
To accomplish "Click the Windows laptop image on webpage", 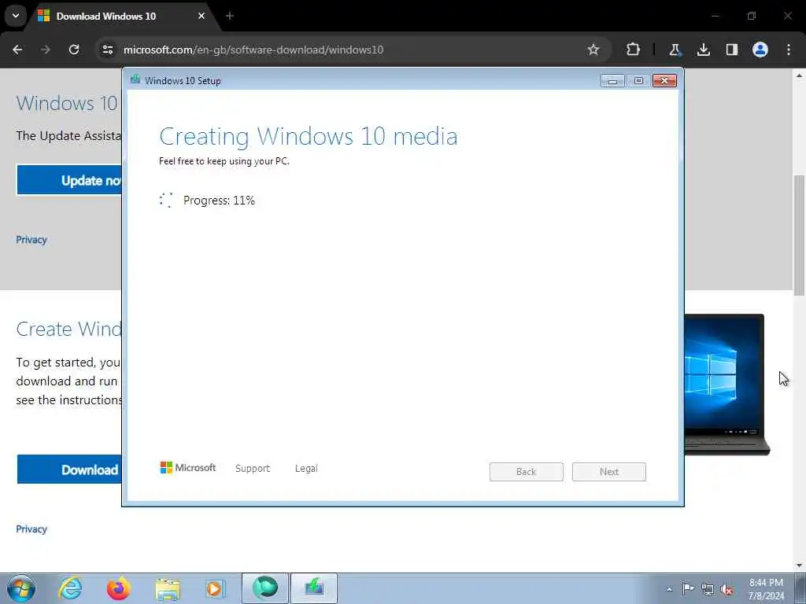I will click(726, 384).
